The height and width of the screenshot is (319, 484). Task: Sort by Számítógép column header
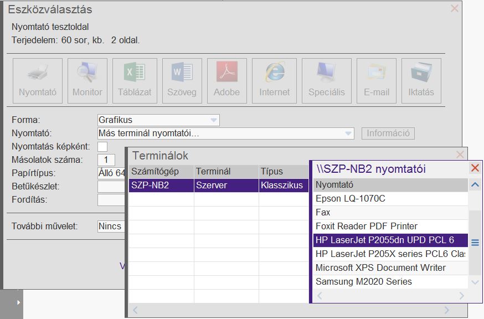tap(161, 171)
